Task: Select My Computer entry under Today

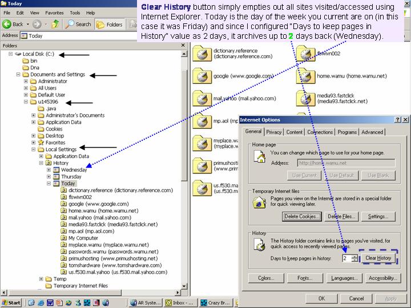Action: pos(80,238)
